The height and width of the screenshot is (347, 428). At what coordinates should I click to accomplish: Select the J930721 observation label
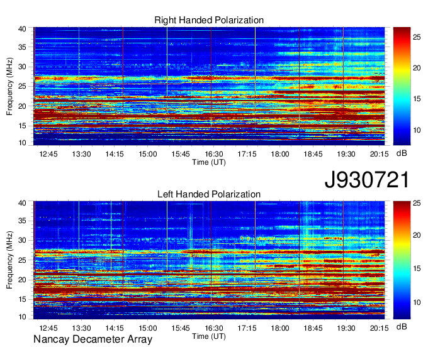click(x=367, y=180)
